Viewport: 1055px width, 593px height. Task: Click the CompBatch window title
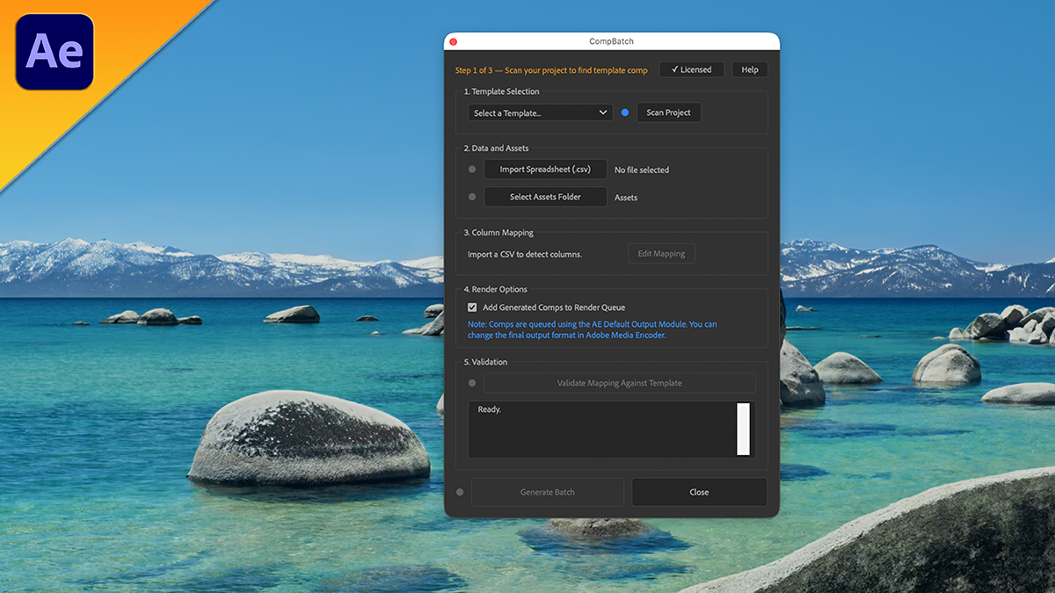pos(611,41)
